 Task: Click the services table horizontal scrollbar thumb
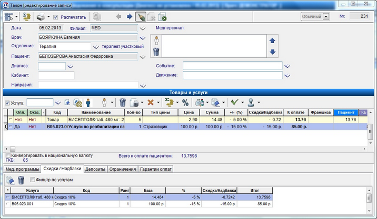pos(13,149)
